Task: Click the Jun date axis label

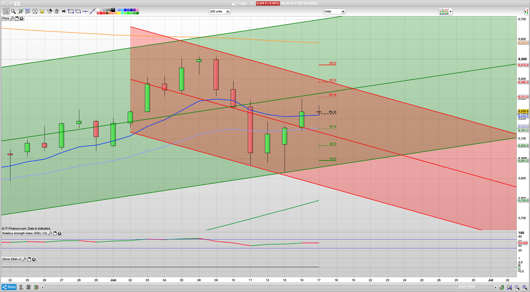Action: pyautogui.click(x=113, y=280)
